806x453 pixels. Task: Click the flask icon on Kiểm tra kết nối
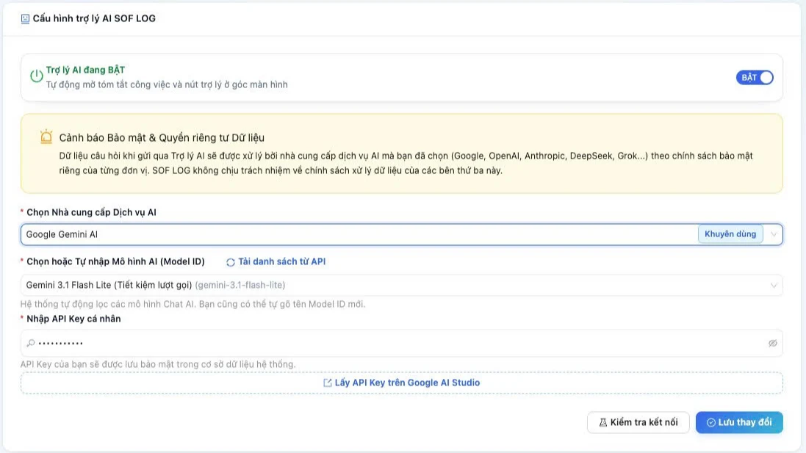pos(603,423)
